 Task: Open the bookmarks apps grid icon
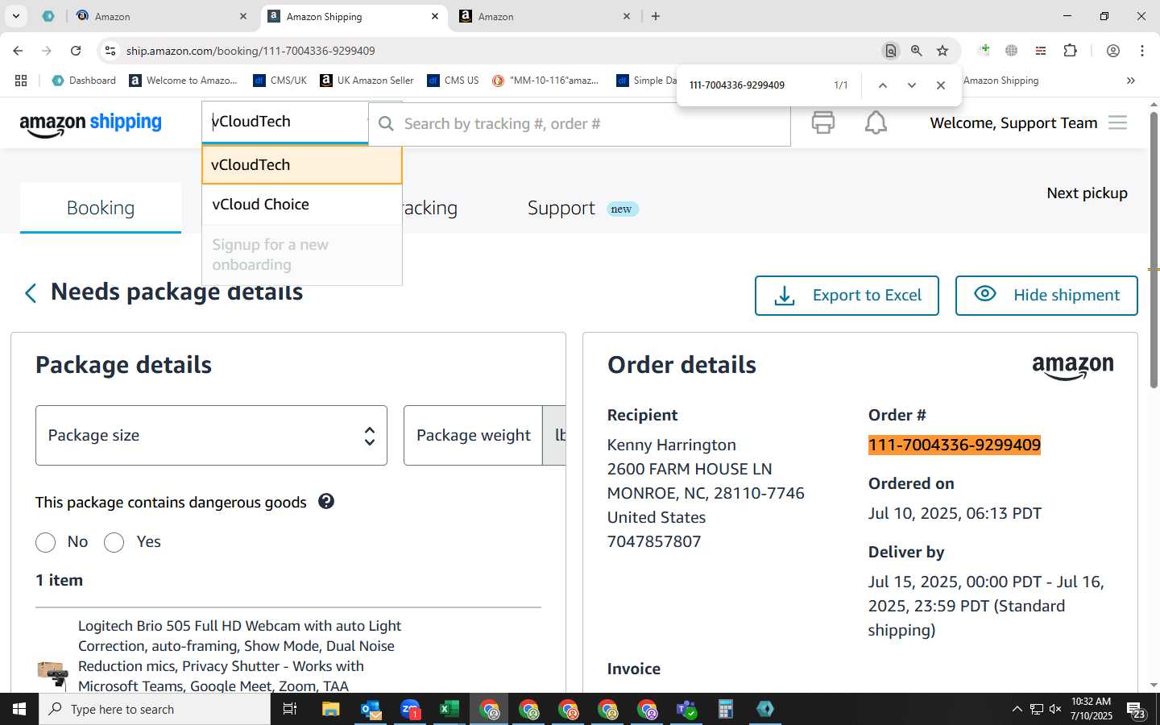(21, 81)
